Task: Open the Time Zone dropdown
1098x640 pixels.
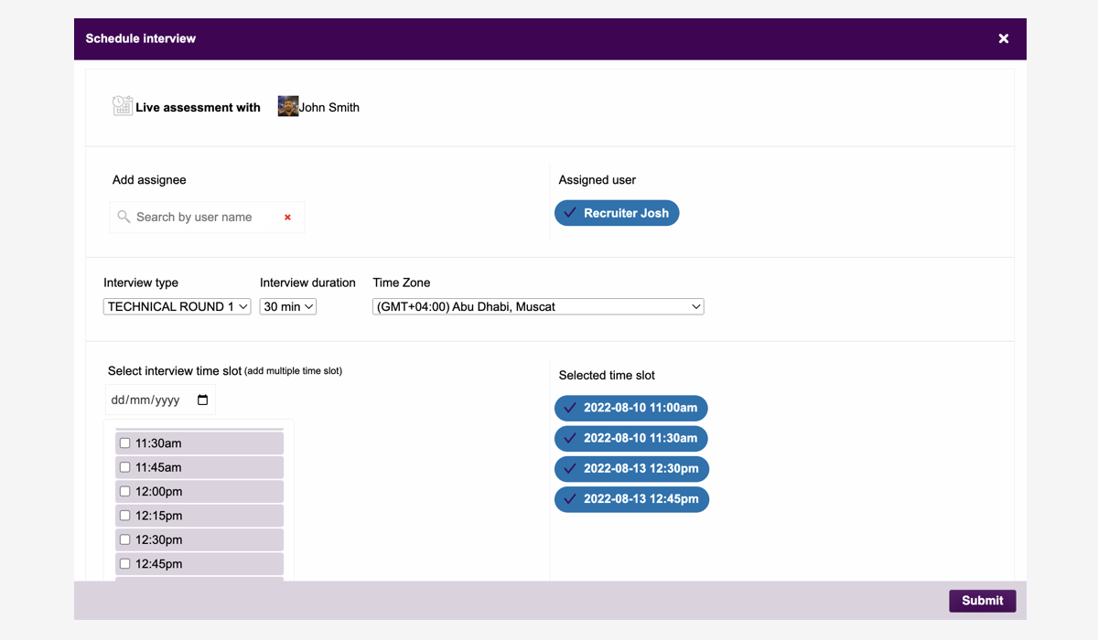Action: pos(538,307)
